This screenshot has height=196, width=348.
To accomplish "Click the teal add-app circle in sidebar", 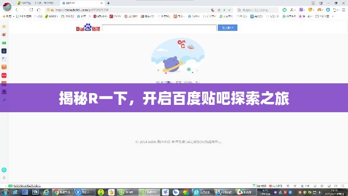I will pos(4,170).
